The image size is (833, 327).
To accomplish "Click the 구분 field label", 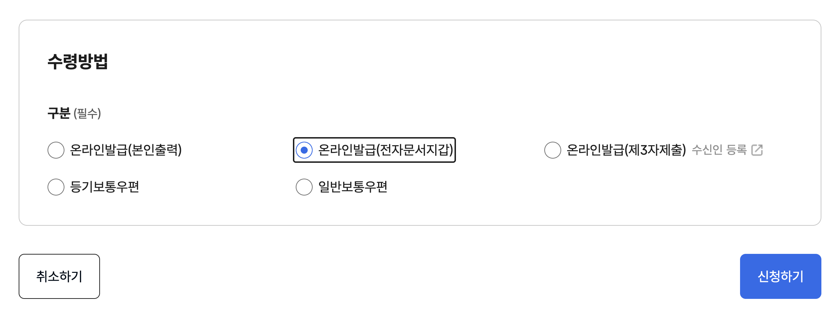I will coord(59,113).
